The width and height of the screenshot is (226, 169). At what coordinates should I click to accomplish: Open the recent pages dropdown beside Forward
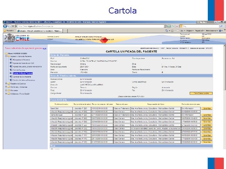(13, 26)
